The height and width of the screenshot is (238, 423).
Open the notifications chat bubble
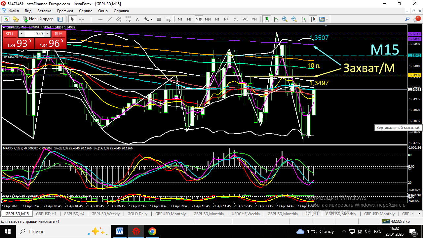click(x=417, y=19)
